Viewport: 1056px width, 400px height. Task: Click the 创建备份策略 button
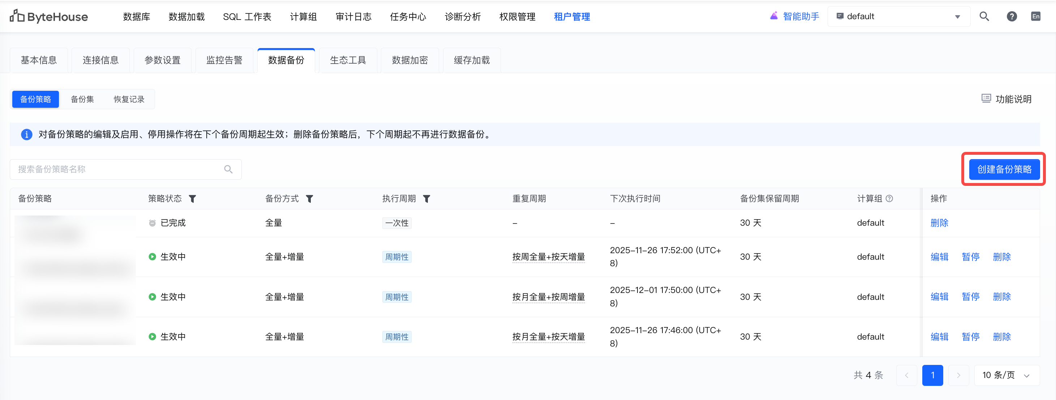point(1004,169)
